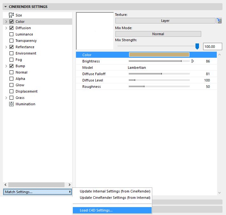This screenshot has height=215, width=226.
Task: Click the Mix Strength slider handle
Action: [197, 46]
